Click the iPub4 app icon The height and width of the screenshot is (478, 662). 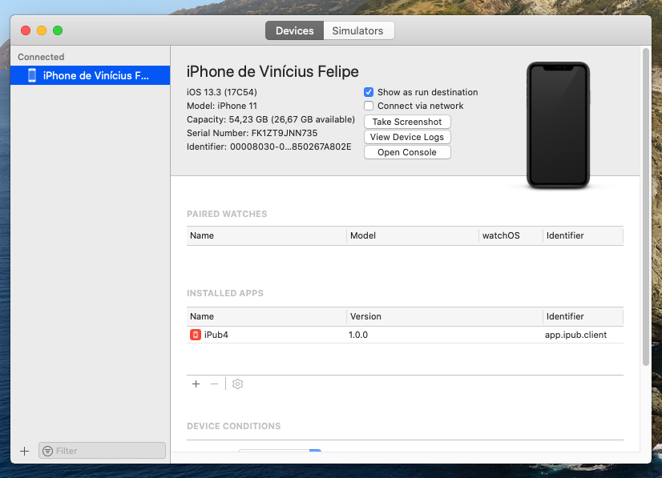196,335
